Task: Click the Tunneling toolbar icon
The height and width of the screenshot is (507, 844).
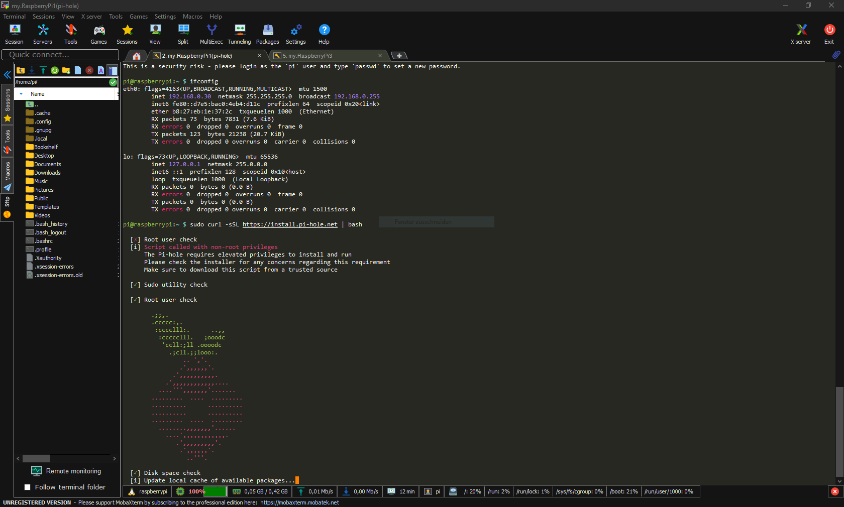Action: point(239,34)
